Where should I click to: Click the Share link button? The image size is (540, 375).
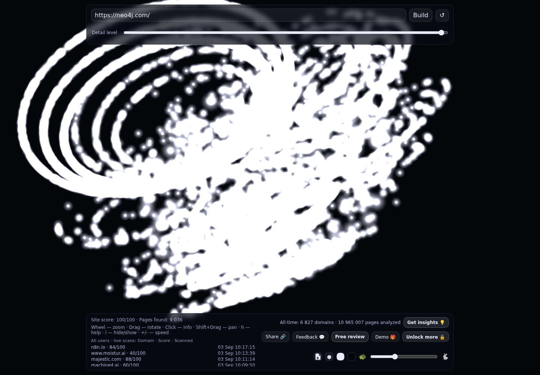276,337
